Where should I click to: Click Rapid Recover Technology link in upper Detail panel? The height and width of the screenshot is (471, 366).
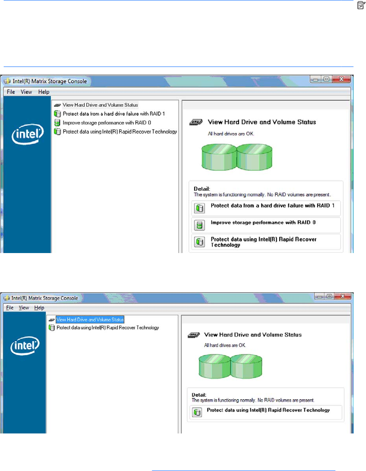tap(263, 242)
